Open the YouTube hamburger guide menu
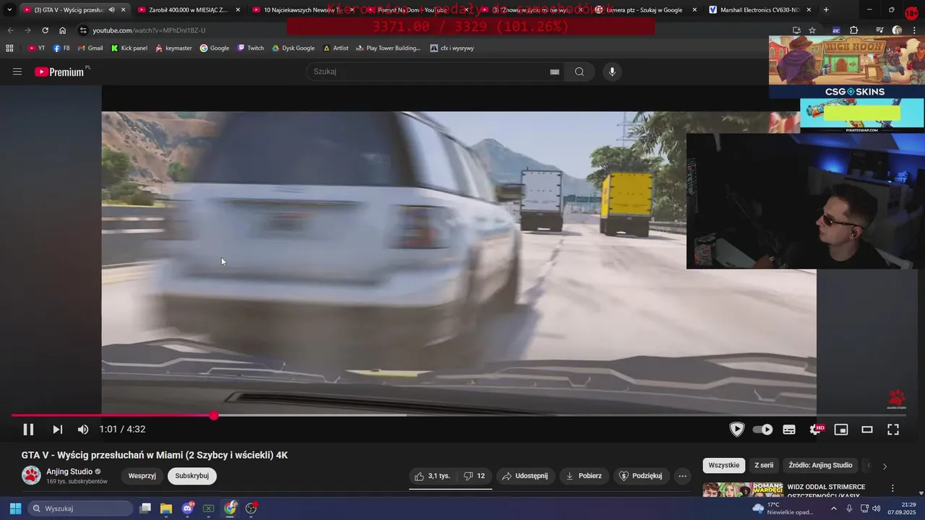The image size is (925, 520). pos(17,71)
